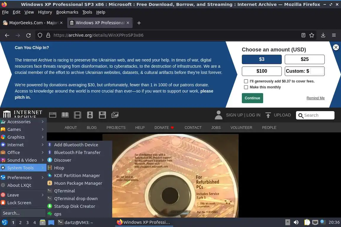Image resolution: width=341 pixels, height=227 pixels.
Task: Check the cover fees checkbox
Action: [x=246, y=81]
